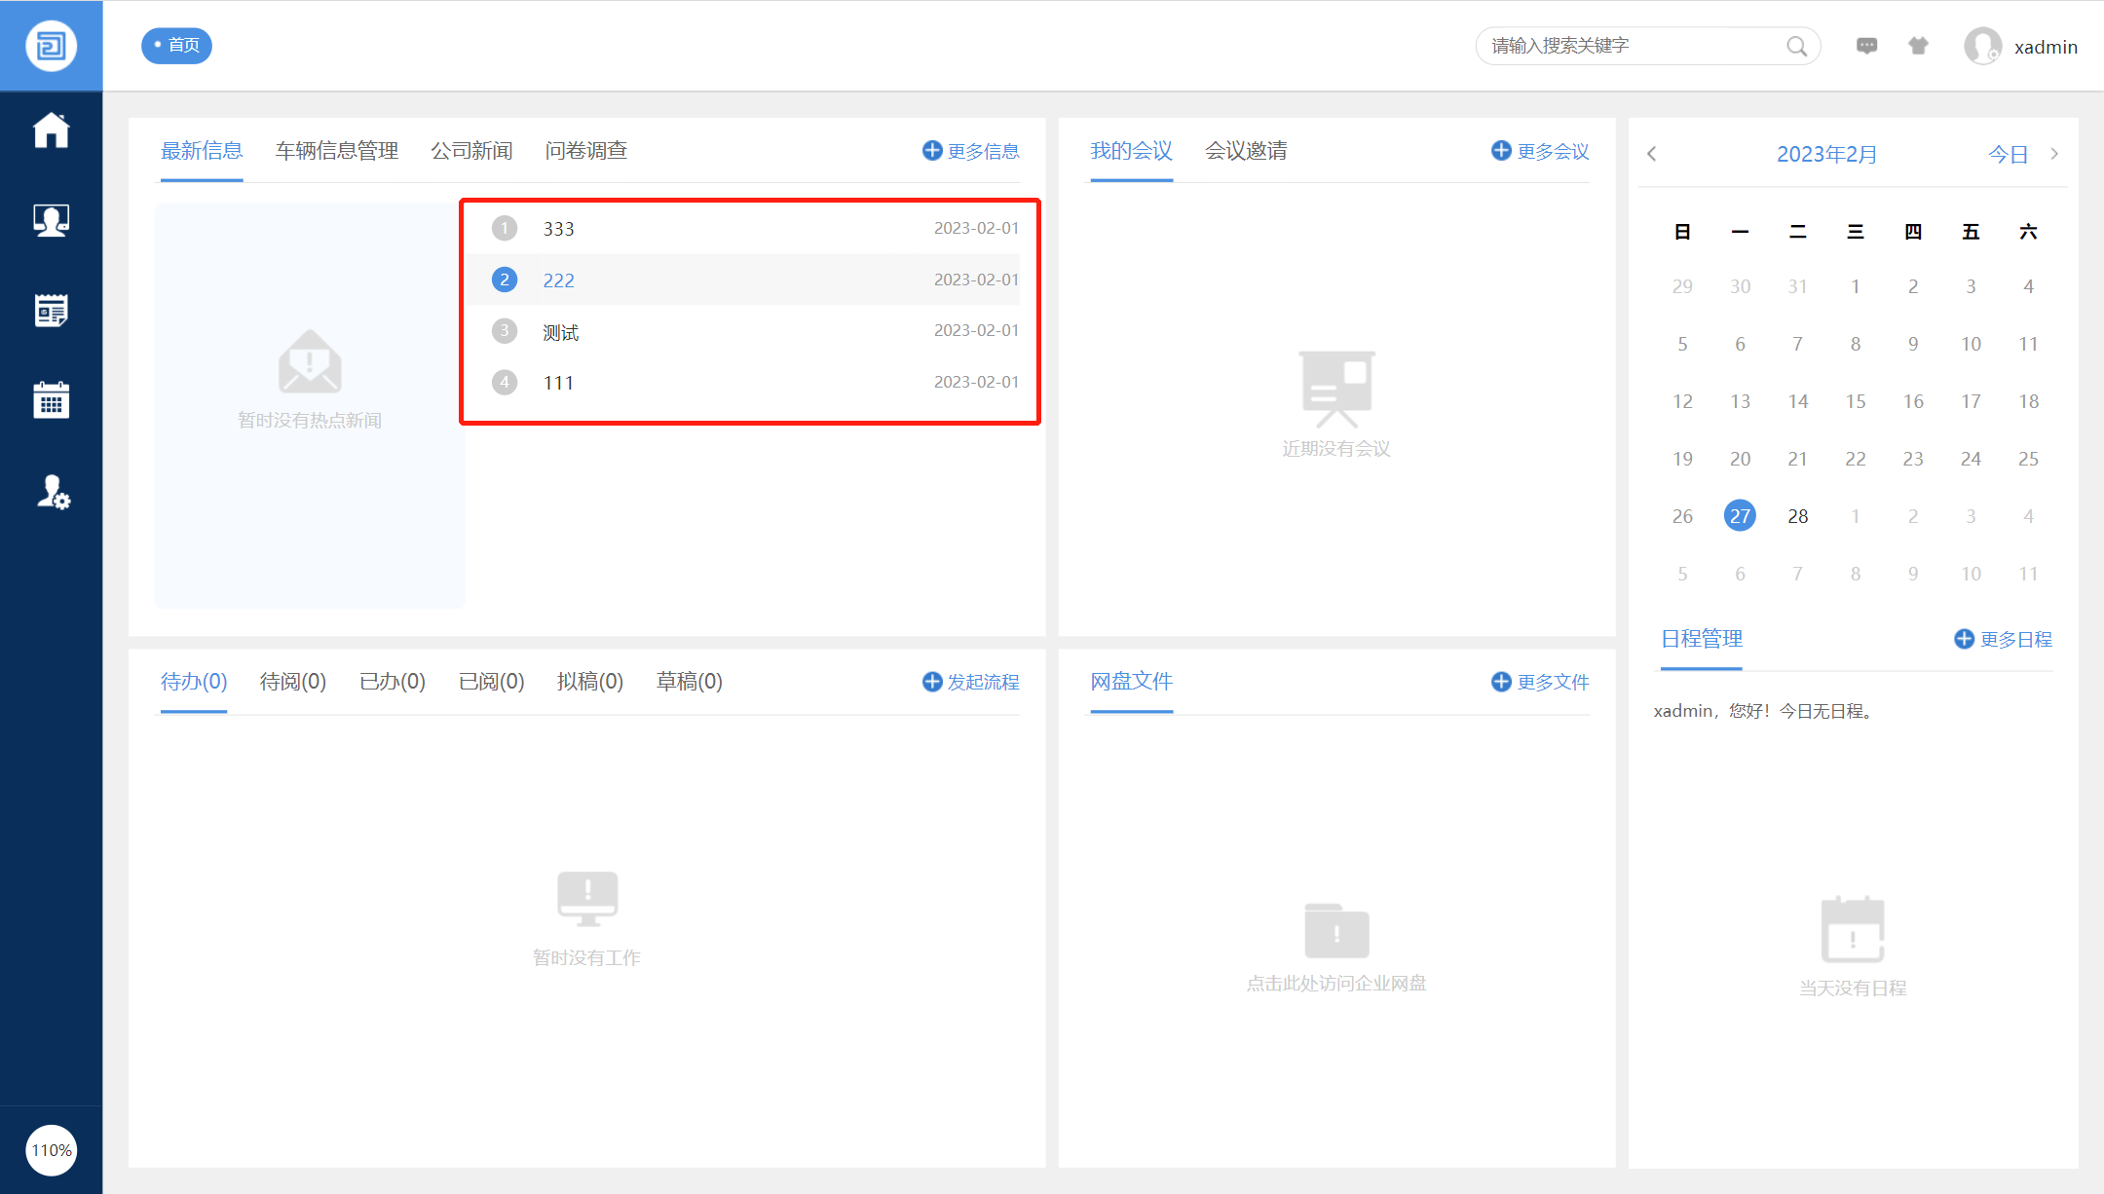Click the home icon in sidebar
The width and height of the screenshot is (2104, 1194).
point(51,131)
